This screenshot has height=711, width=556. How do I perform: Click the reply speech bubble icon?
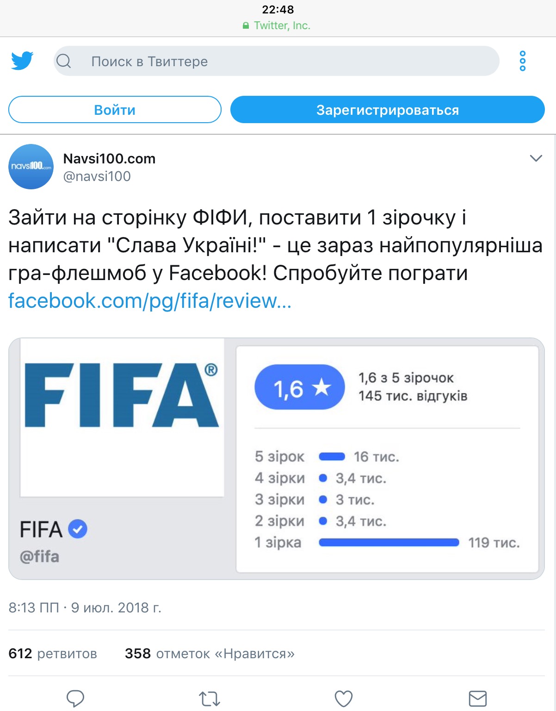(75, 698)
